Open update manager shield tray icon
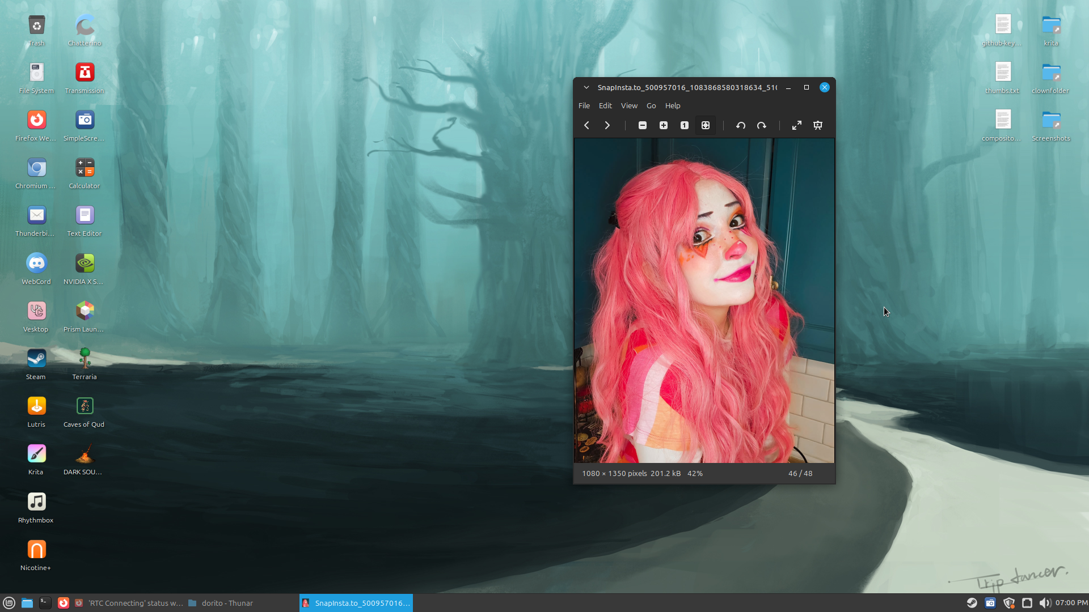 pyautogui.click(x=1008, y=603)
